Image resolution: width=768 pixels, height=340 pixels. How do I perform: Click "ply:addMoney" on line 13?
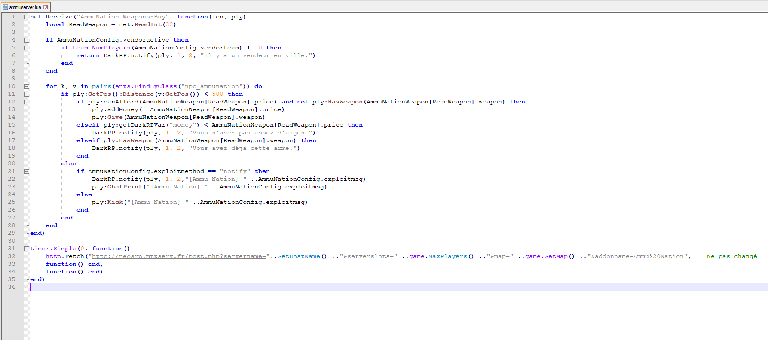pyautogui.click(x=115, y=109)
